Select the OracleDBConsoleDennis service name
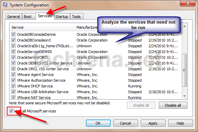This screenshot has width=198, height=132. pyautogui.click(x=36, y=34)
